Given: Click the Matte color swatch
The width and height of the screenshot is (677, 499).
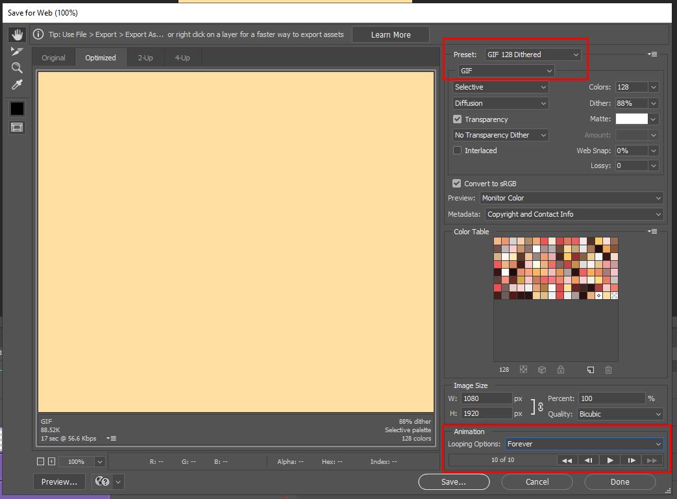Looking at the screenshot, I should pyautogui.click(x=632, y=119).
